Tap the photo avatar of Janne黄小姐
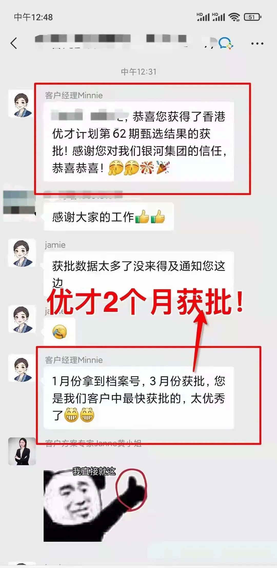This screenshot has height=568, width=277. (x=22, y=452)
